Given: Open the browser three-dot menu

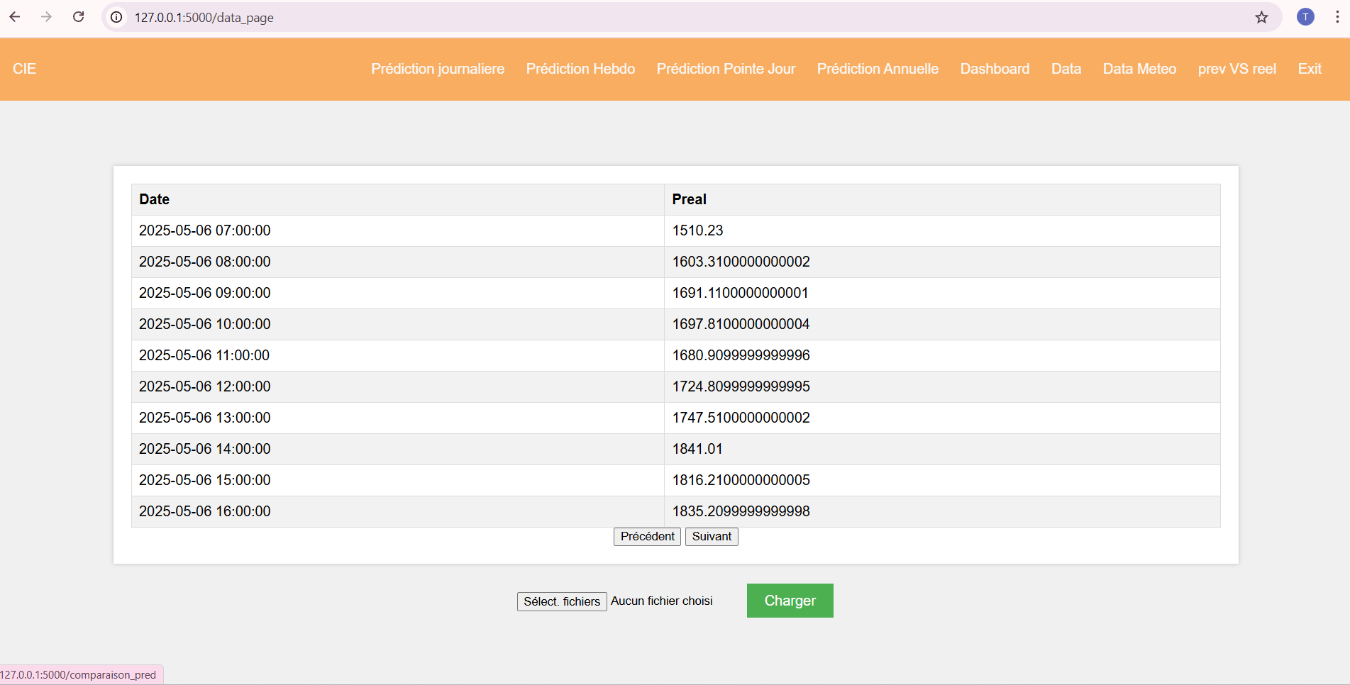Looking at the screenshot, I should coord(1337,17).
